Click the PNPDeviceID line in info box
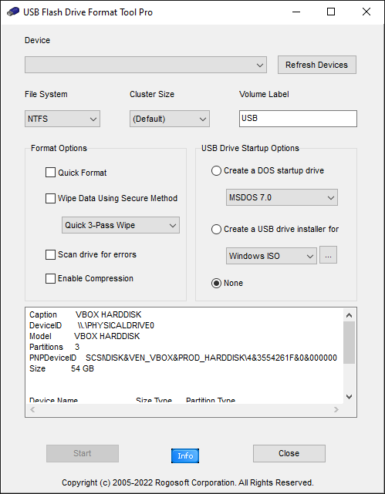The width and height of the screenshot is (385, 494). [183, 358]
